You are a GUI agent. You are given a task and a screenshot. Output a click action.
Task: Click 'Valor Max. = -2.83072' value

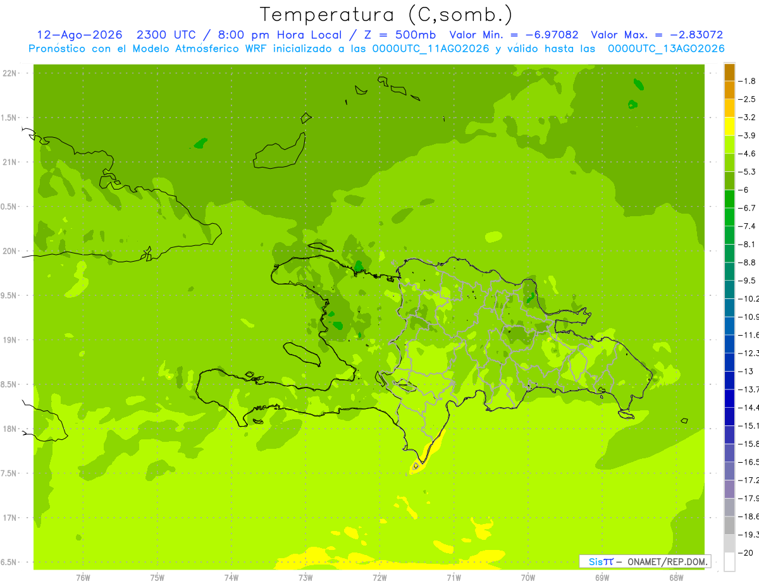[x=657, y=35]
